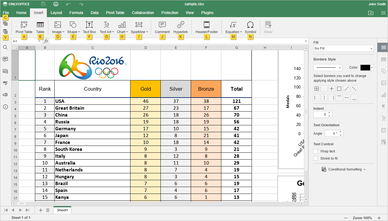Apply inside horizontal borders option
This screenshot has height=221, width=388.
click(346, 98)
